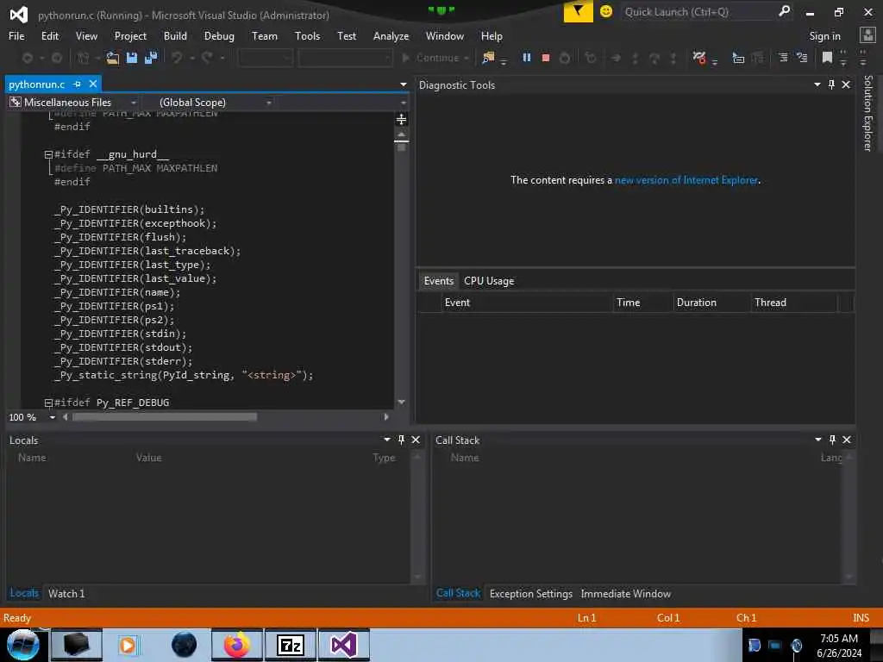Click the Show Next Statement arrow icon
883x662 pixels.
point(616,58)
